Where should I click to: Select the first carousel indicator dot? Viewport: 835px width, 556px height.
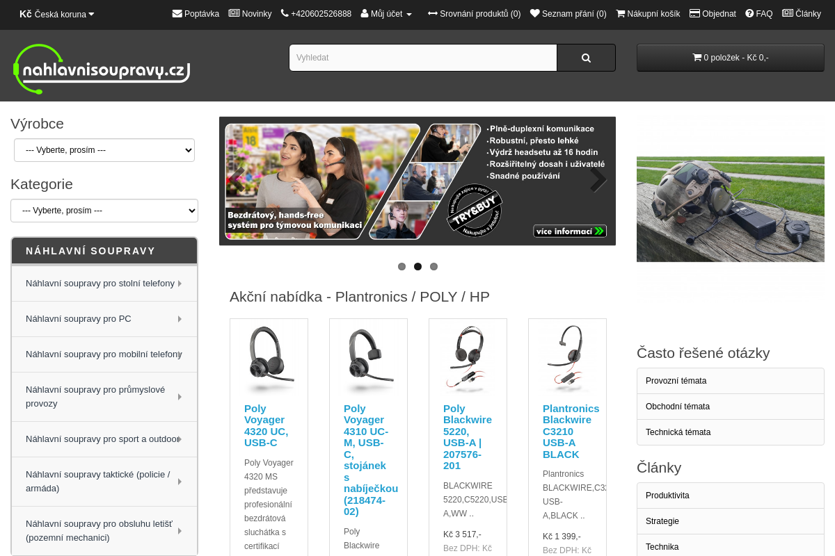pos(401,266)
